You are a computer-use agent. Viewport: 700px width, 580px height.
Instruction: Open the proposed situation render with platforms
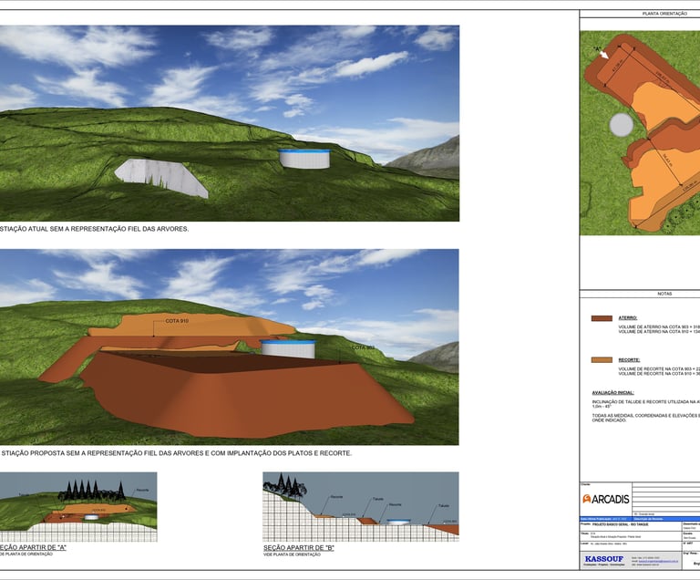point(230,347)
